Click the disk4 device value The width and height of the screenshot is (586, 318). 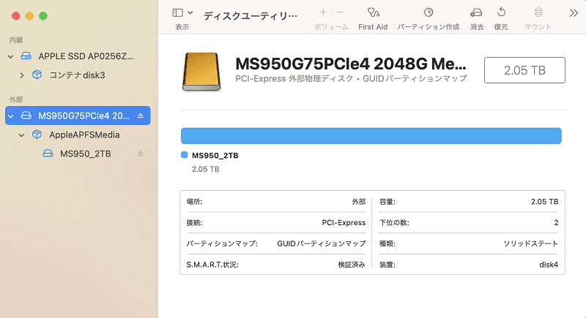point(549,265)
